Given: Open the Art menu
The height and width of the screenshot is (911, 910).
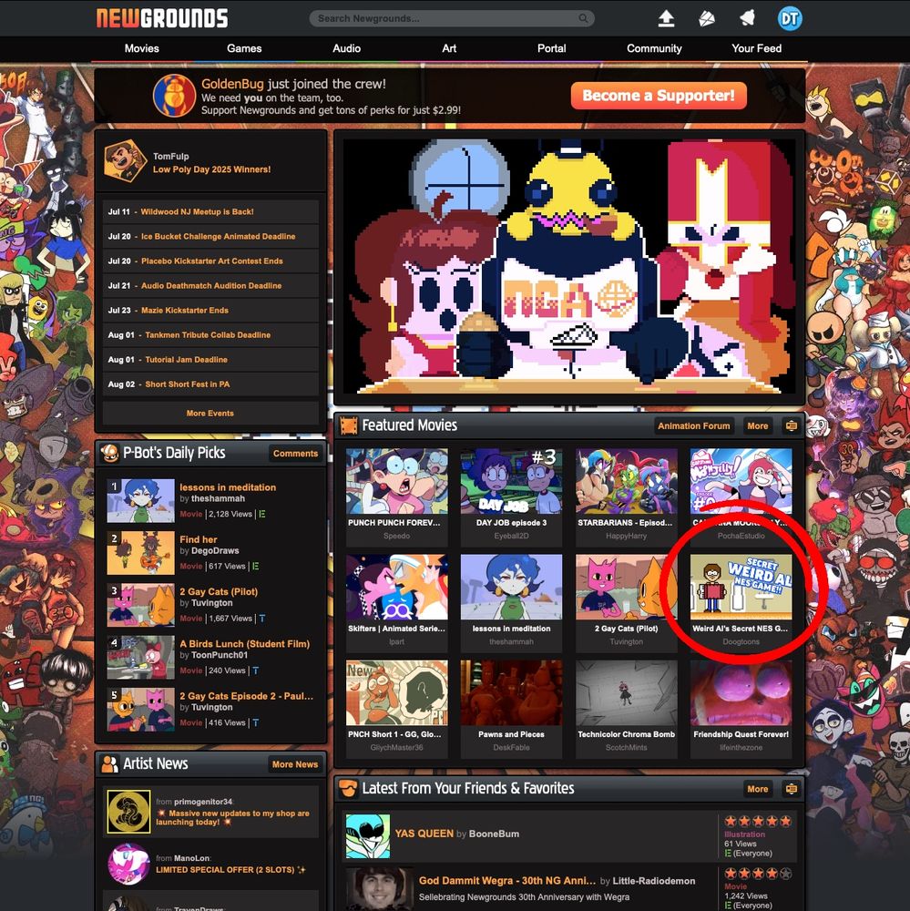Looking at the screenshot, I should point(449,49).
